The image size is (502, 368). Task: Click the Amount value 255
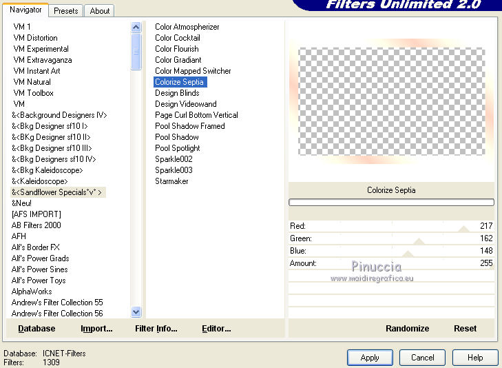click(486, 263)
